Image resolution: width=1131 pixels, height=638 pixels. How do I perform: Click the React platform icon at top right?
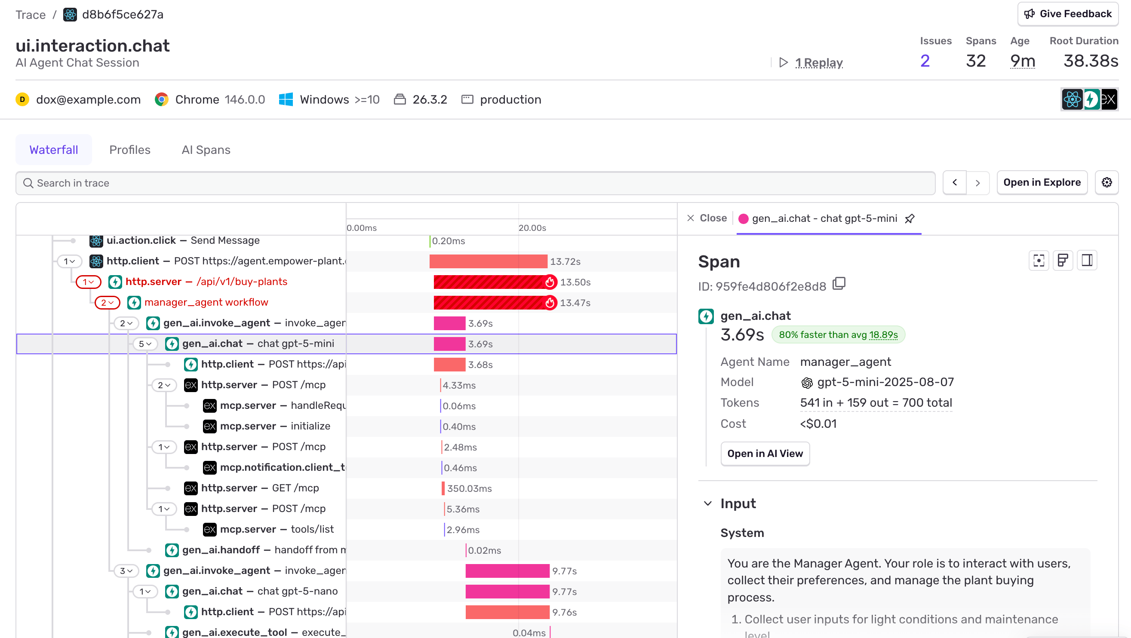(1073, 99)
